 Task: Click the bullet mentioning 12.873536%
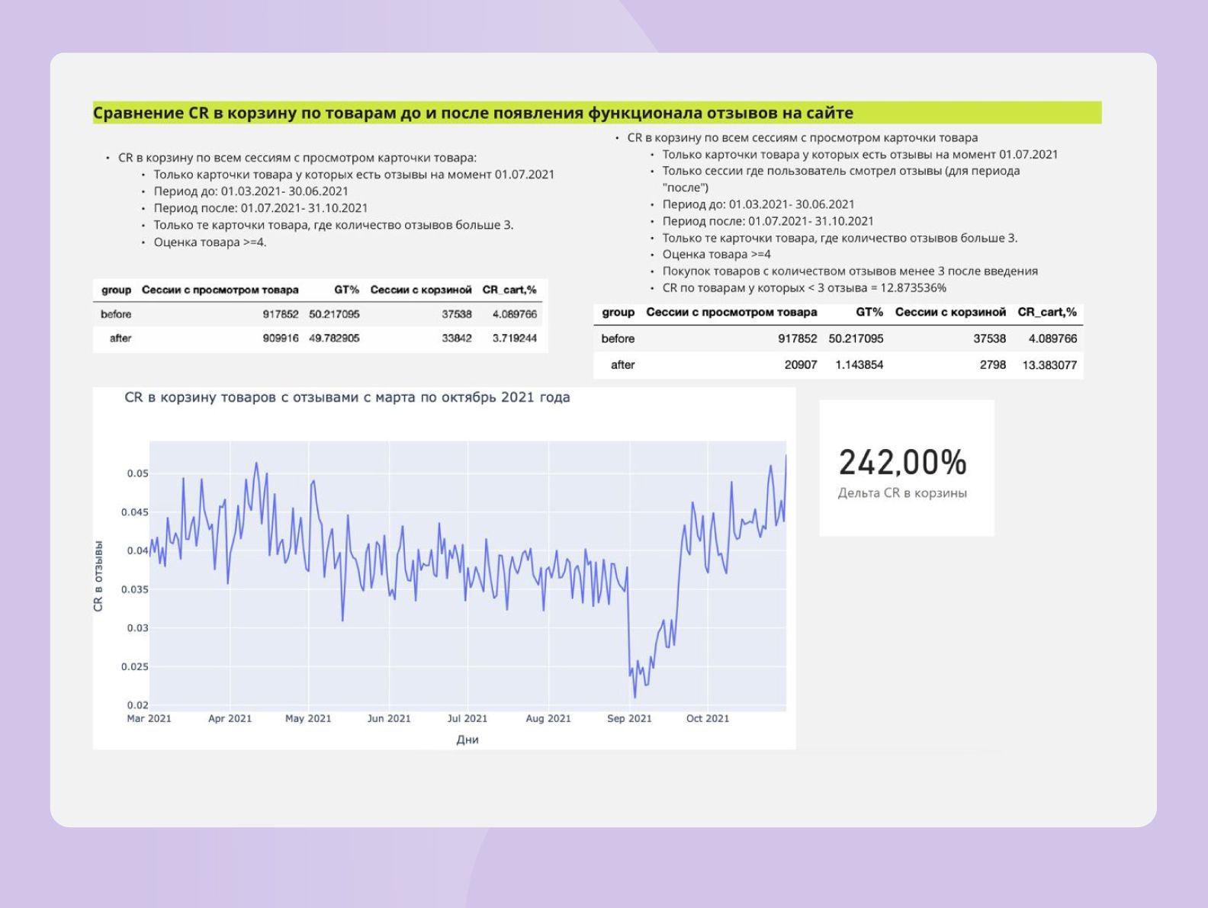tap(804, 288)
